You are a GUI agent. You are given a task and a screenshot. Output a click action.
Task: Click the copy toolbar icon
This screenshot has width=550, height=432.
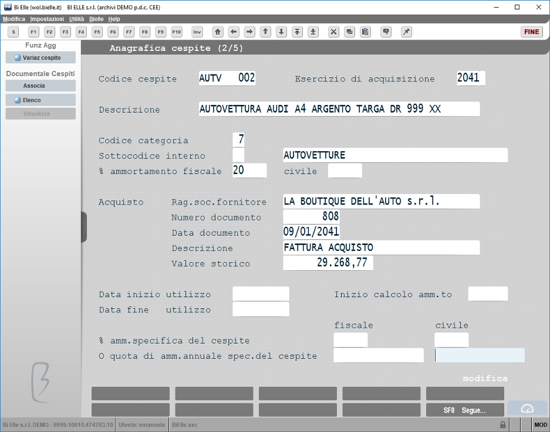tap(349, 32)
